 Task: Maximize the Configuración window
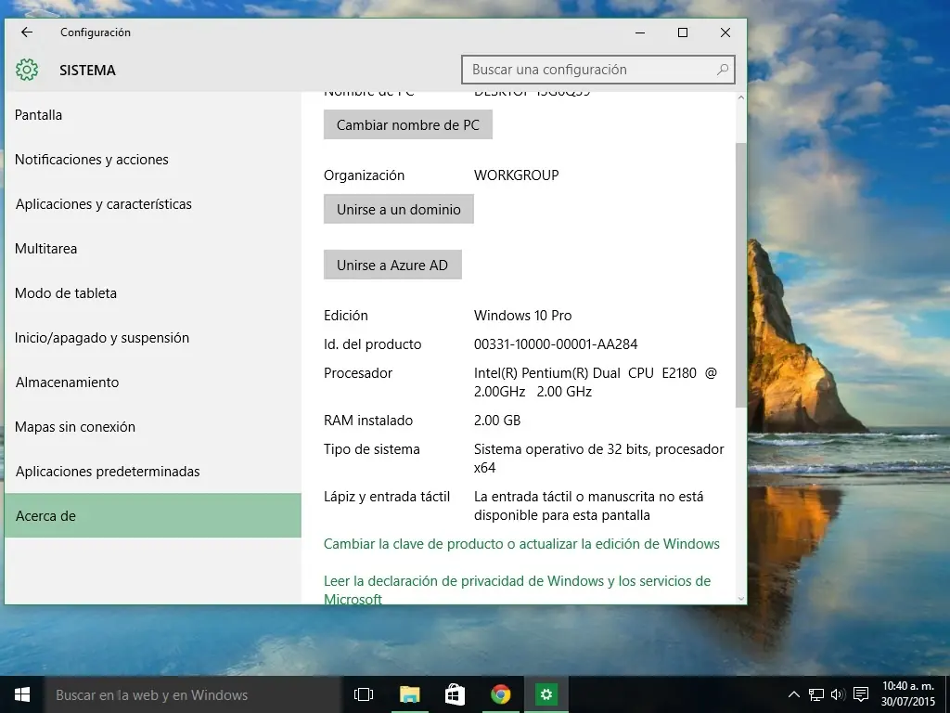click(x=683, y=32)
